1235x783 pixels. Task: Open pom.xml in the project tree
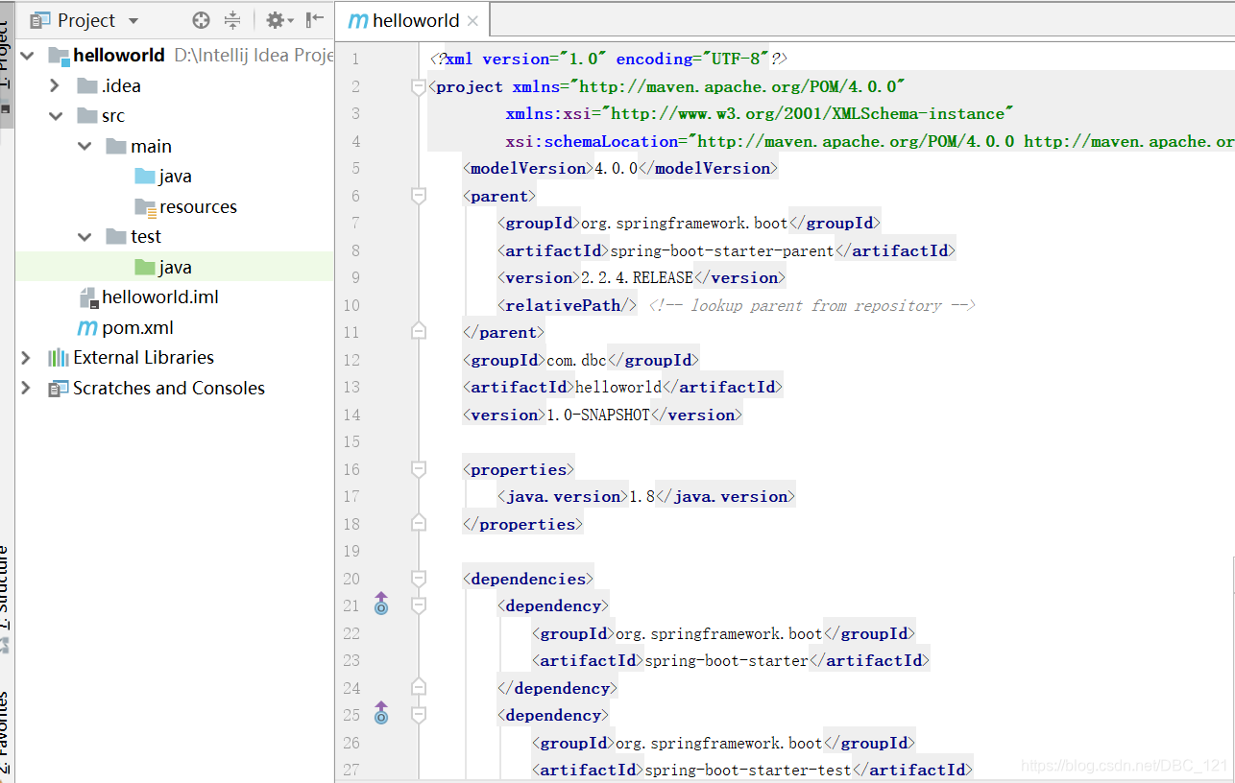(x=138, y=328)
